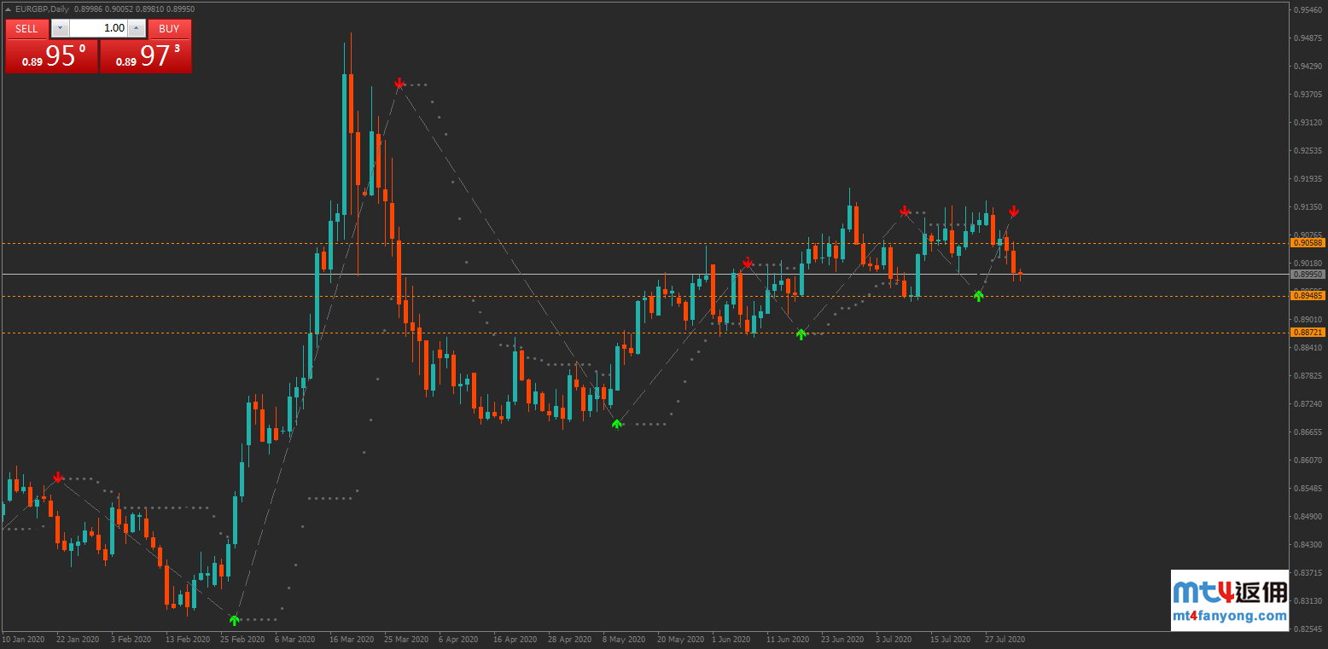Click the buy price 0.89 97 tile
This screenshot has height=649, width=1328.
tap(146, 56)
